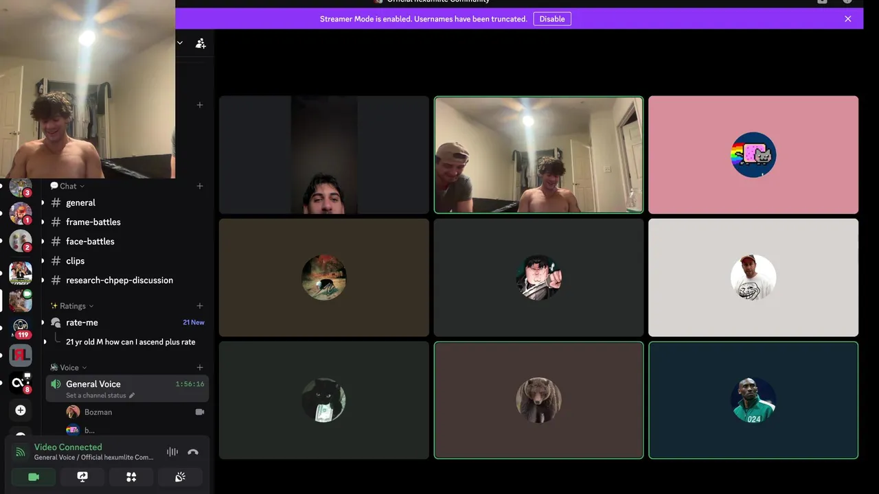Image resolution: width=879 pixels, height=494 pixels.
Task: Open the soundboard button
Action: [180, 477]
